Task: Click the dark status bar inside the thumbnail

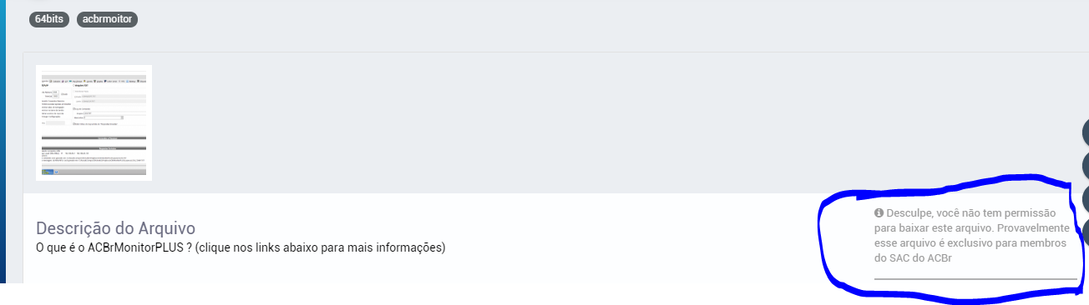Action: click(94, 172)
